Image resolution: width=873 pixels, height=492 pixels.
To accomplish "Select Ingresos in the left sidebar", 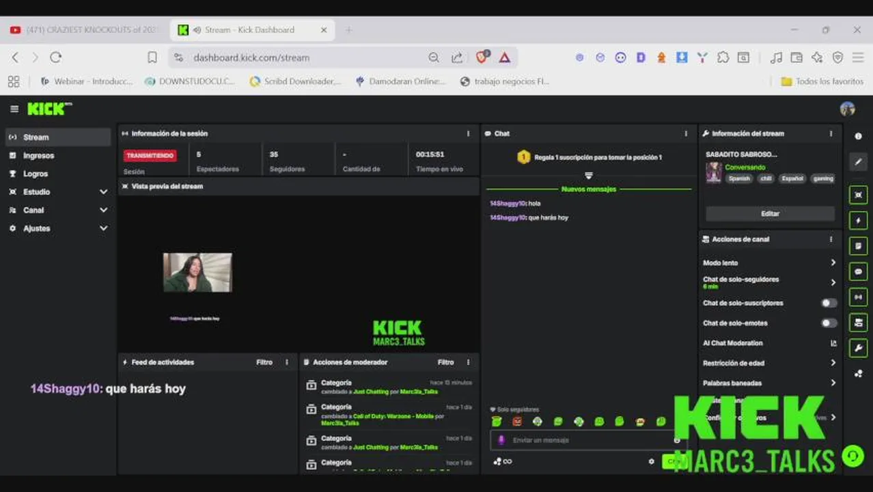I will tap(57, 156).
